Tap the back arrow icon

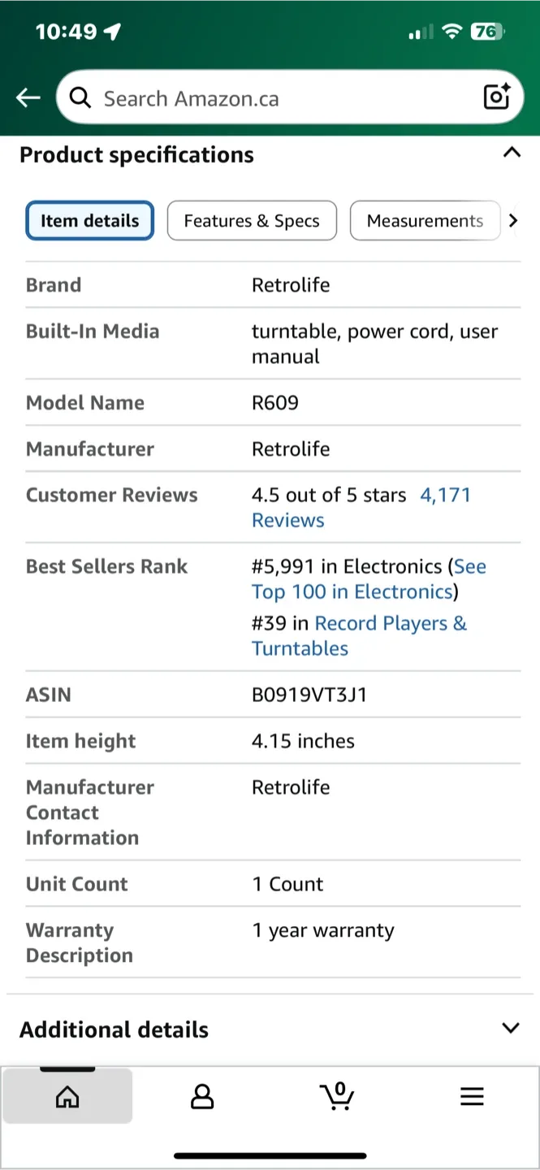point(28,98)
